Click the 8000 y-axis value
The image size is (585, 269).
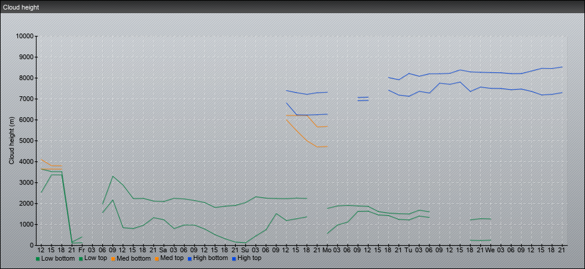[x=26, y=78]
